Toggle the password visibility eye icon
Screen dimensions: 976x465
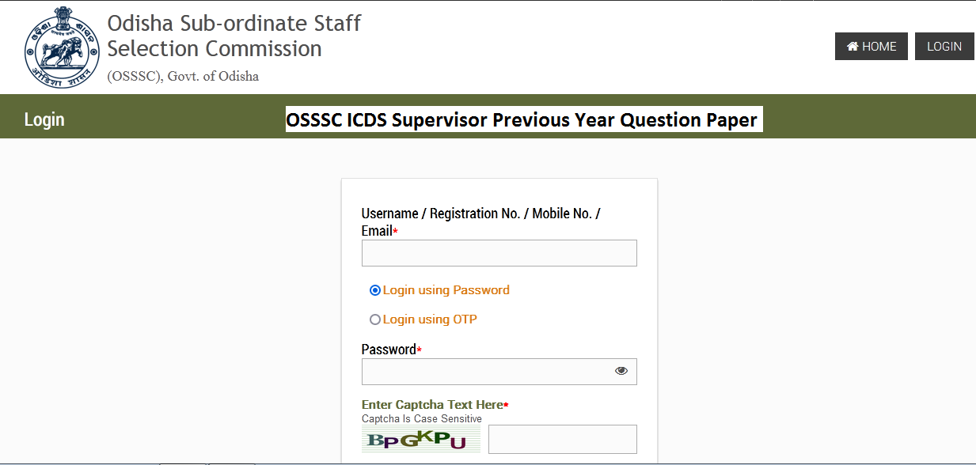click(621, 371)
